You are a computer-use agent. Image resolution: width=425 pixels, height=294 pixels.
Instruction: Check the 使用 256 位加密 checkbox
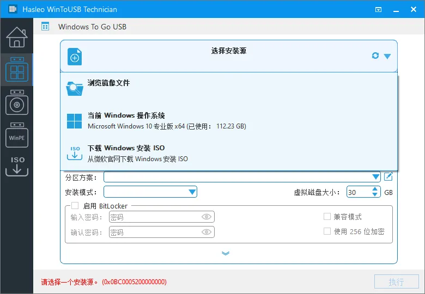click(x=327, y=231)
